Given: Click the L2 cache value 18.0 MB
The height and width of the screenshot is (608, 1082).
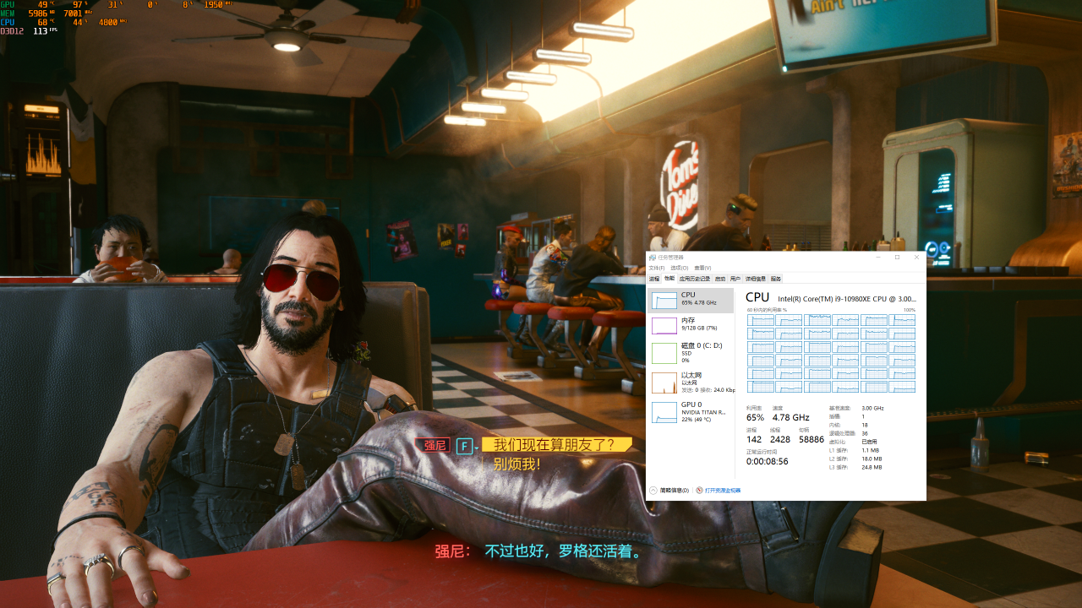Looking at the screenshot, I should (x=872, y=459).
